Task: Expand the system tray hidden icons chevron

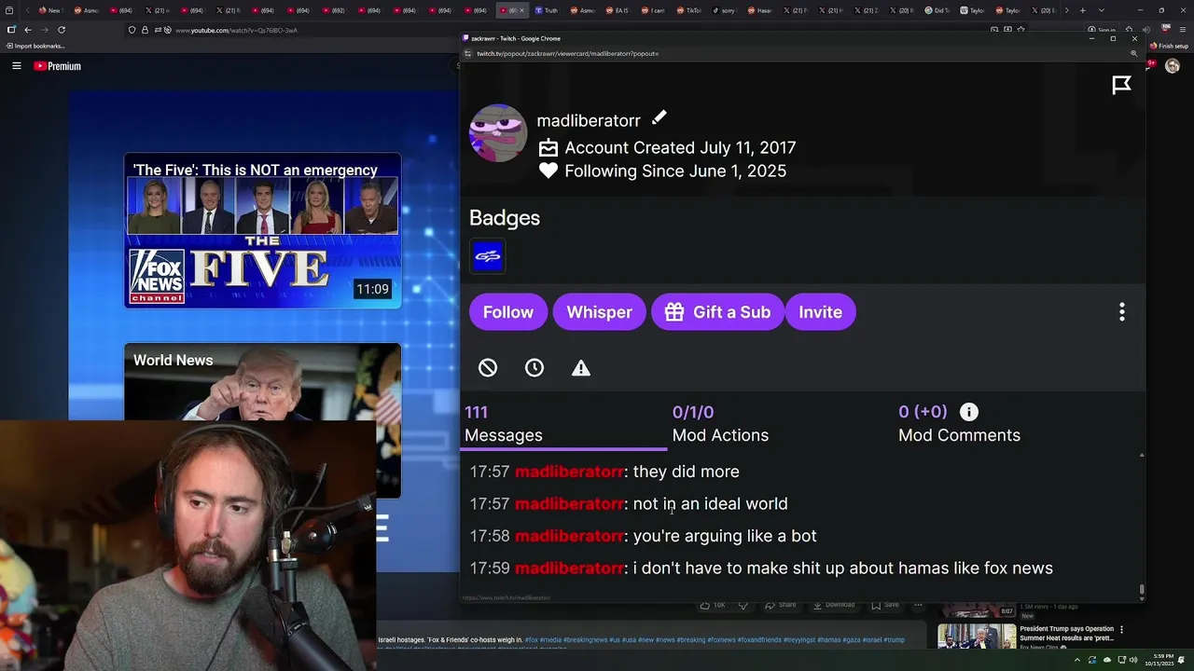Action: click(1076, 660)
